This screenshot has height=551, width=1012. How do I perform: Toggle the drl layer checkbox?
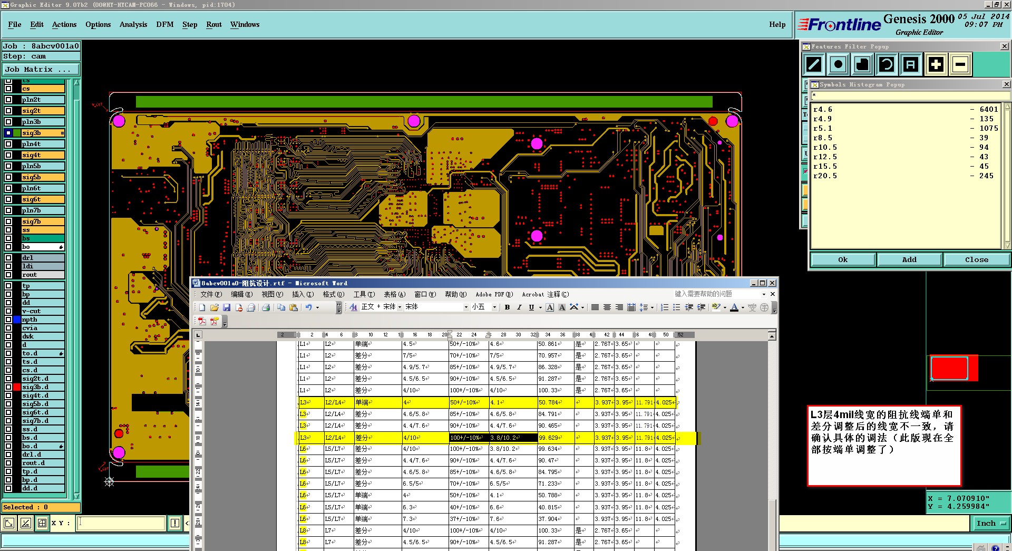pyautogui.click(x=8, y=258)
